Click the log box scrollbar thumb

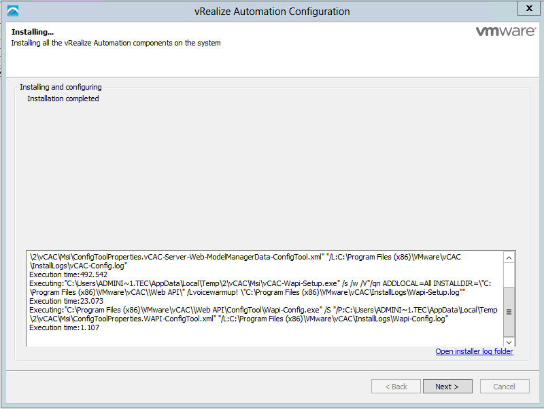(x=509, y=312)
